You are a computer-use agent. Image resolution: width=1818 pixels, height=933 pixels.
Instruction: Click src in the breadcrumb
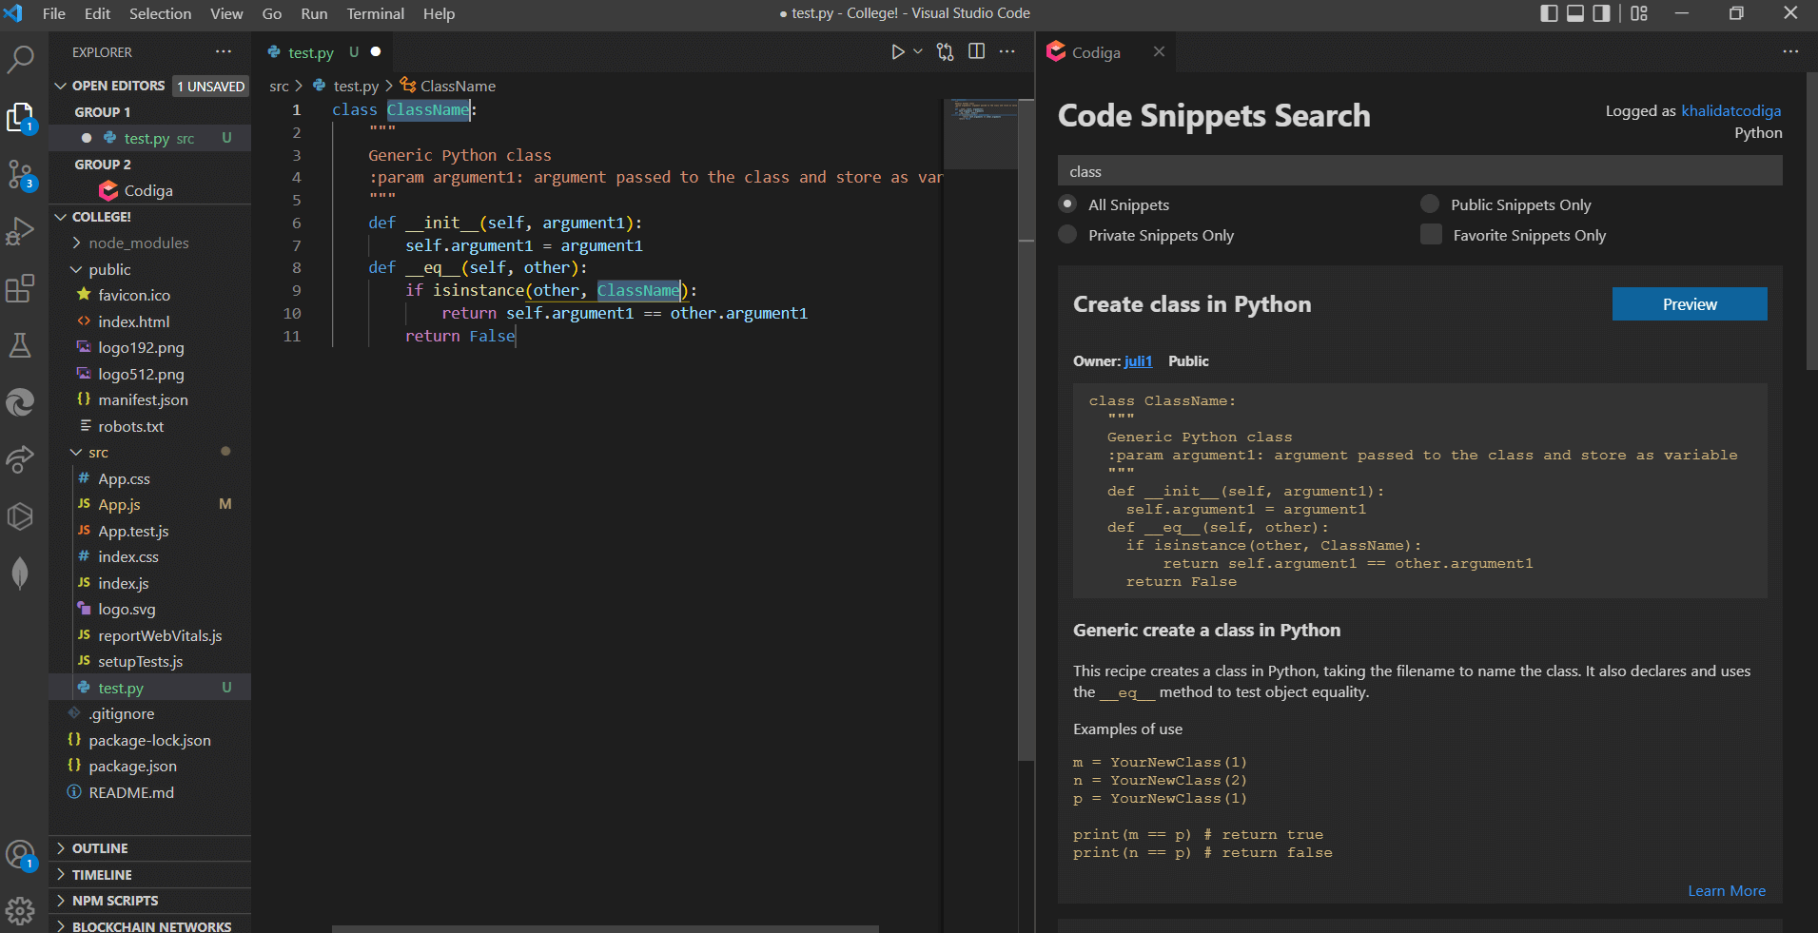pos(279,87)
